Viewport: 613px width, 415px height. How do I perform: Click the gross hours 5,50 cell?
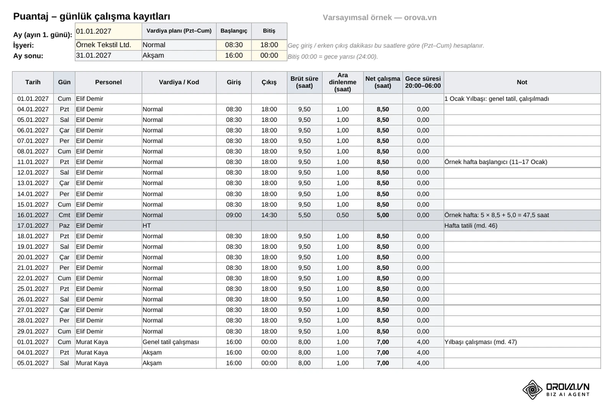304,215
